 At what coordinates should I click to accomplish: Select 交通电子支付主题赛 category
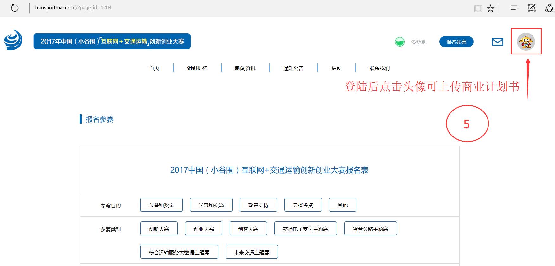306,228
